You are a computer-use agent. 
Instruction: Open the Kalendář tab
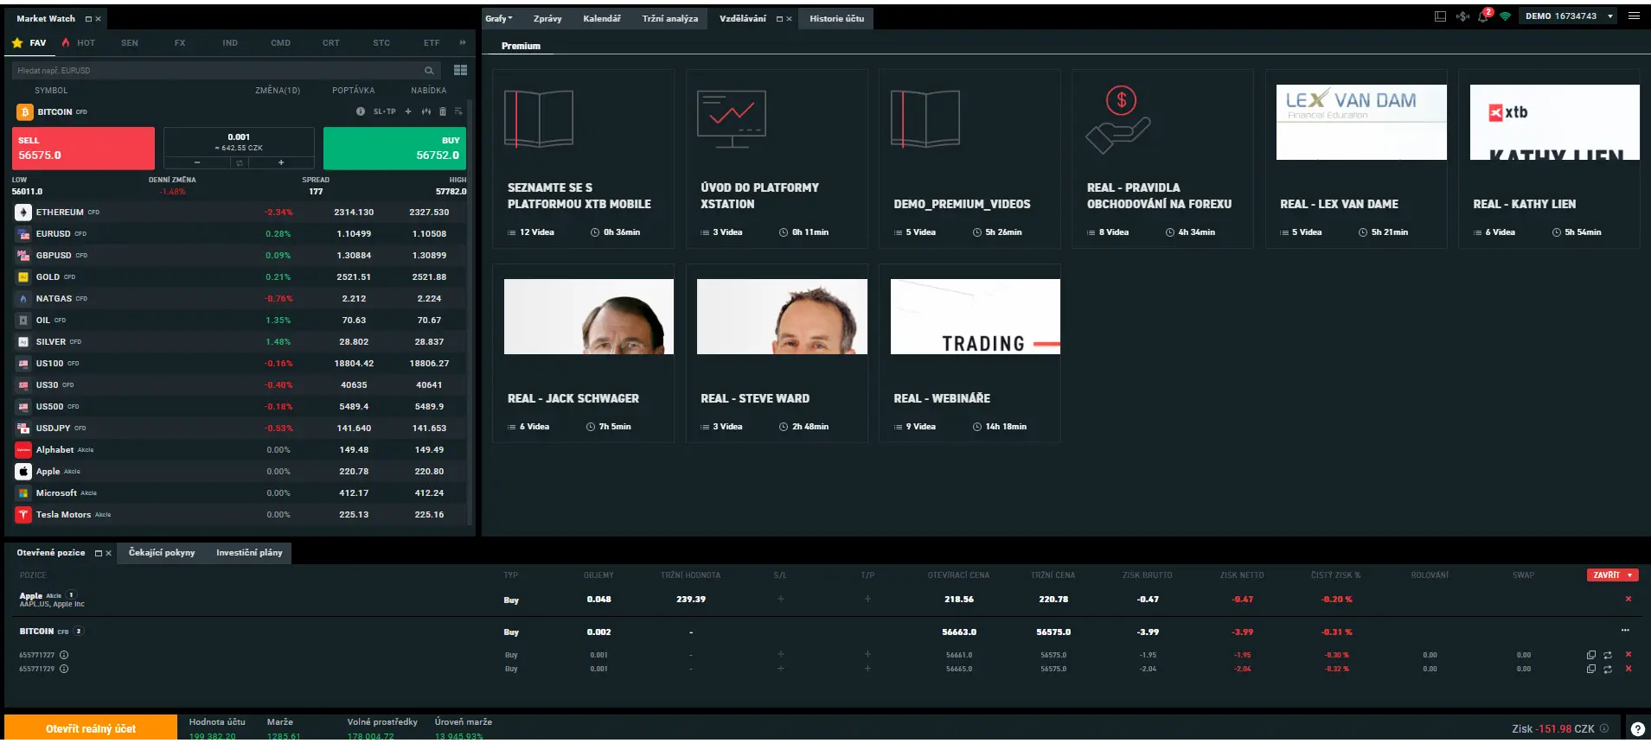(x=602, y=18)
